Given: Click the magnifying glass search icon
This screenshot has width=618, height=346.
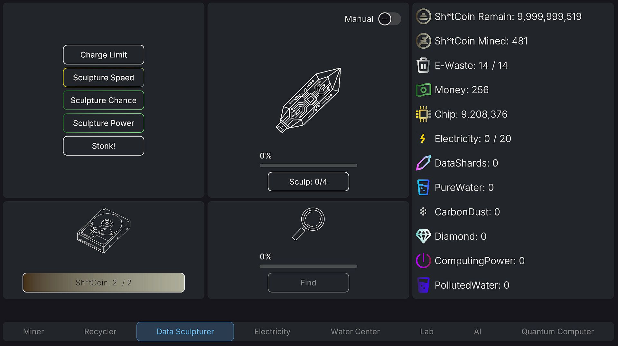Looking at the screenshot, I should click(x=308, y=224).
